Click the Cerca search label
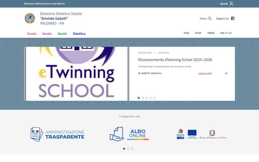Image resolution: width=259 pixels, height=162 pixels. [x=203, y=18]
